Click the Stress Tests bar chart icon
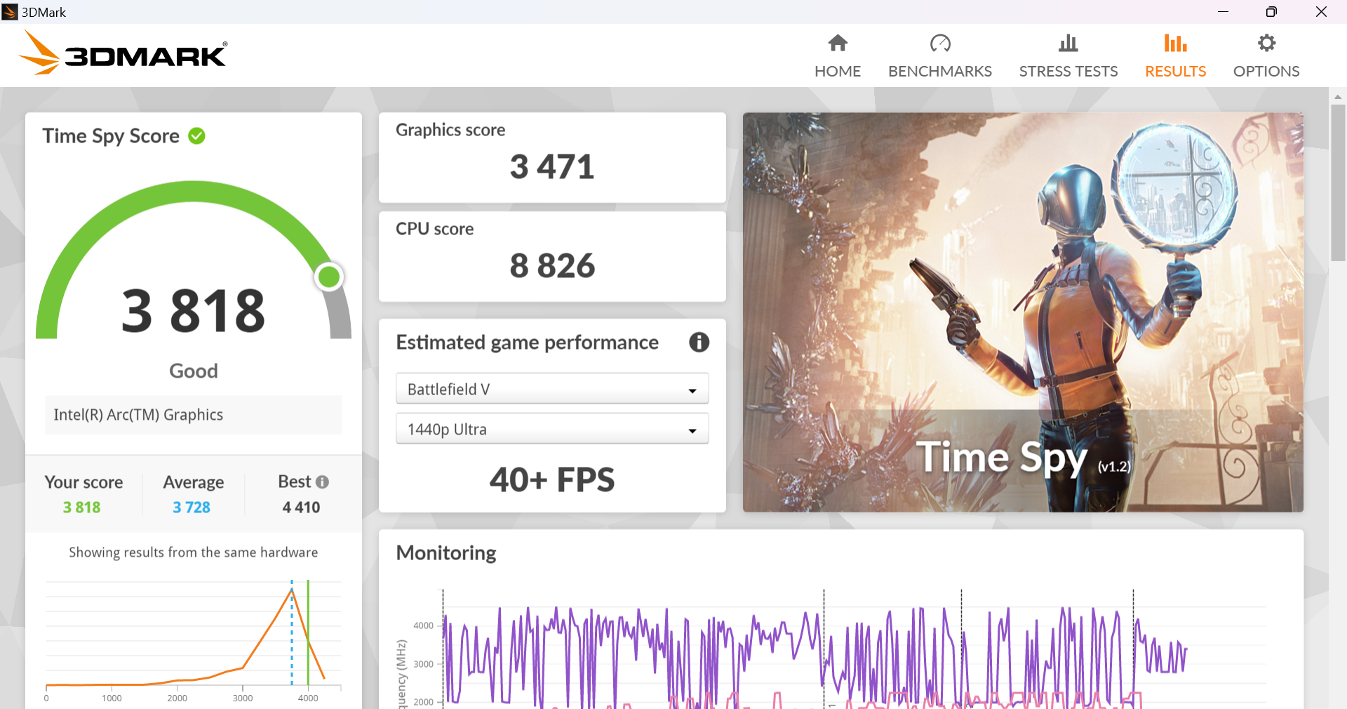The image size is (1347, 709). click(1068, 44)
